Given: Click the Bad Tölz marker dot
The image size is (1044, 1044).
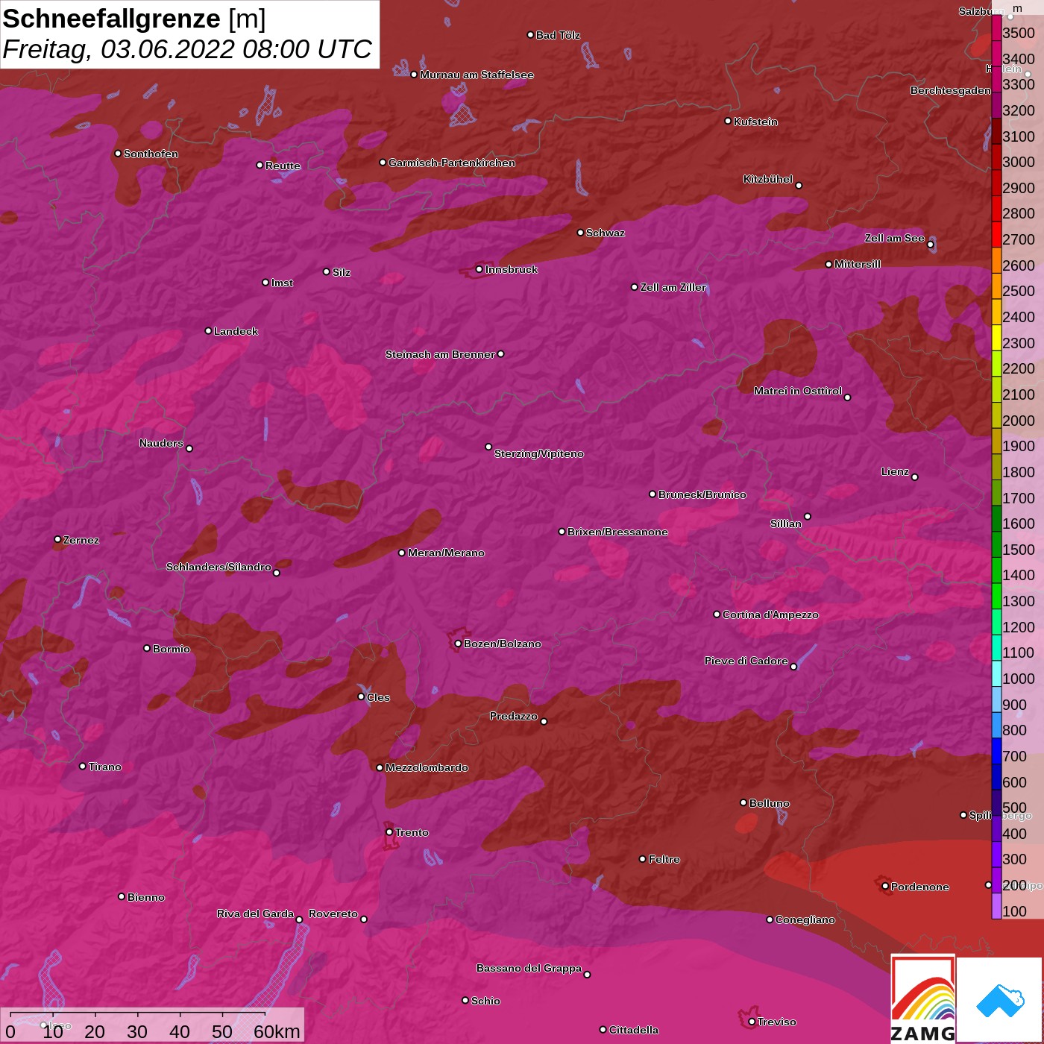Looking at the screenshot, I should [x=530, y=35].
